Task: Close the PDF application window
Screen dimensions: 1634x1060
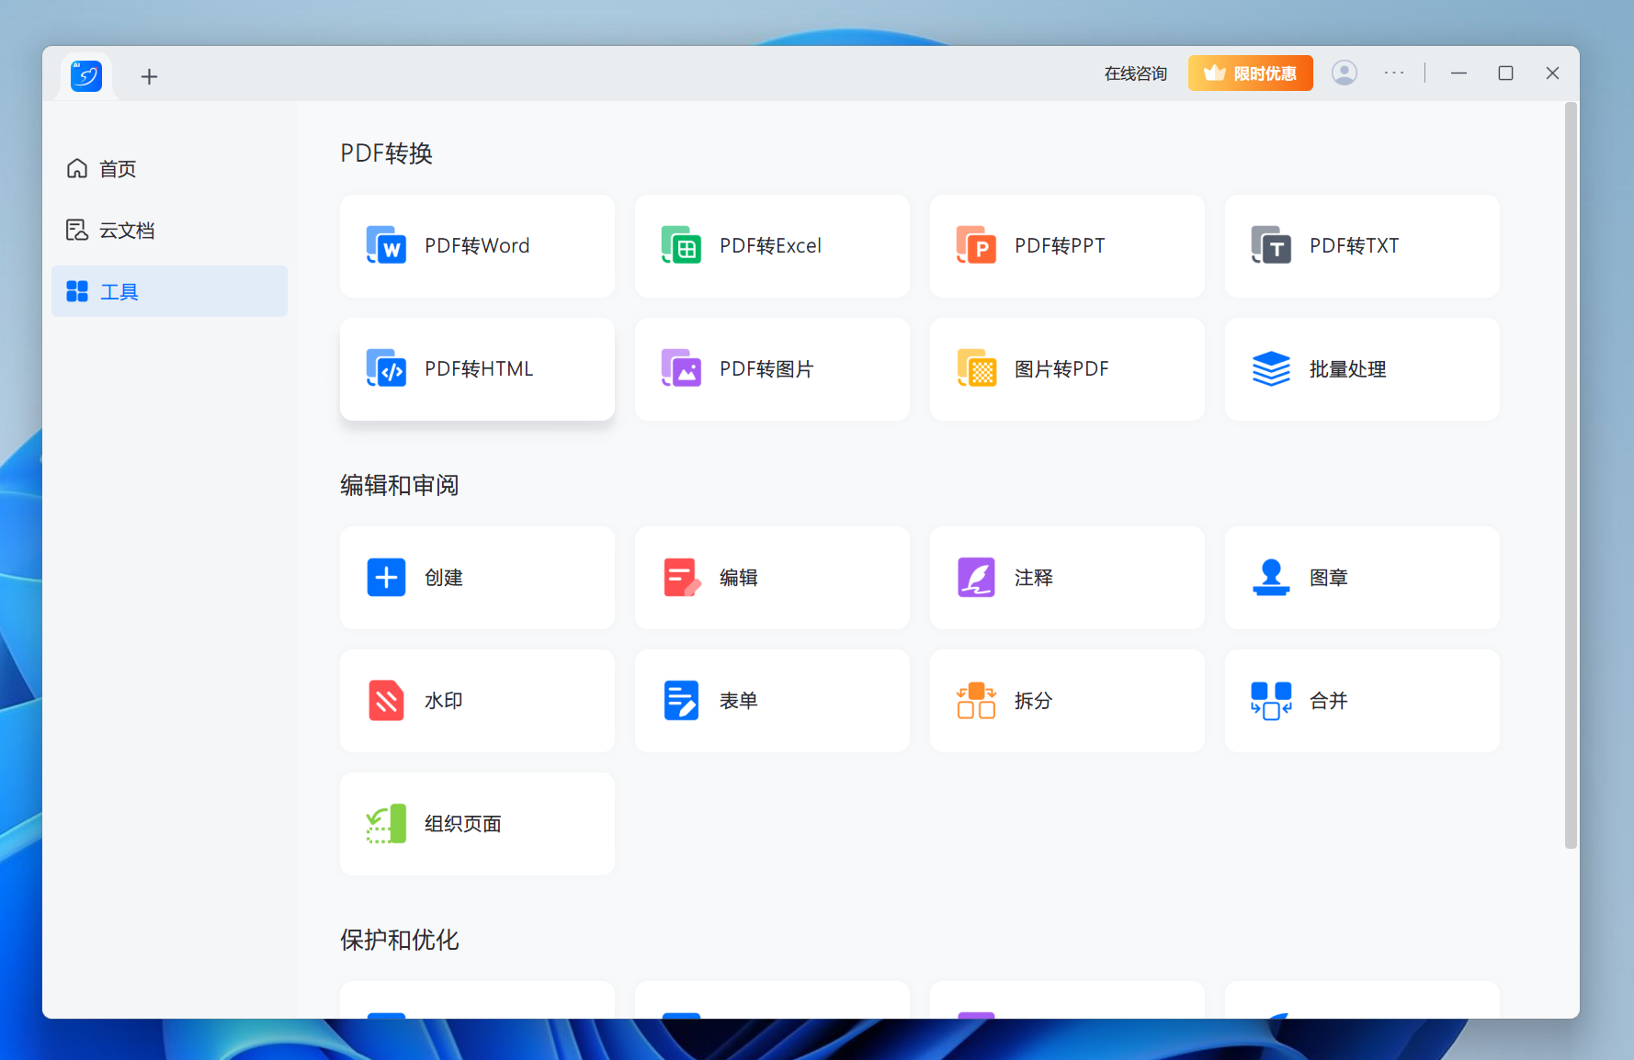Action: 1552,73
